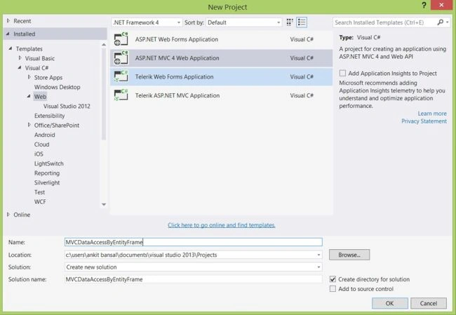The image size is (456, 315).
Task: Select the WCF category
Action: (40, 201)
